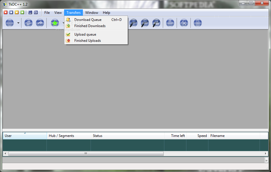Screen dimensions: 271x172
Task: Choose Finished Downloads menu entry
Action: pos(96,26)
